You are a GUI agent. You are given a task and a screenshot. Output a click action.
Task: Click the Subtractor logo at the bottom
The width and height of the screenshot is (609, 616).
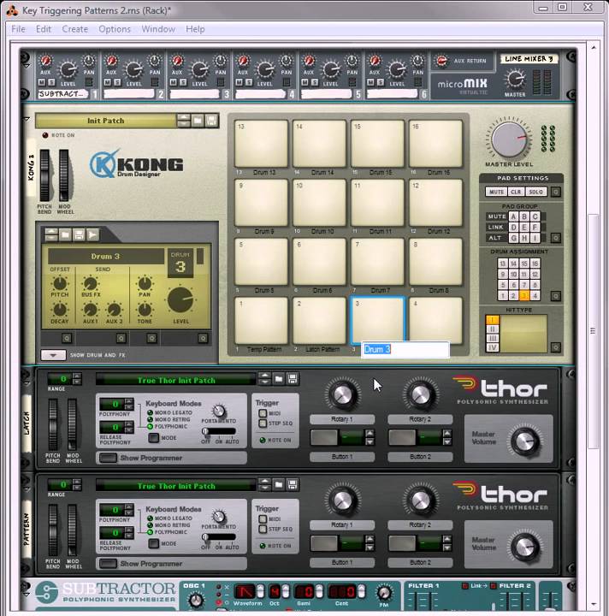[x=105, y=592]
